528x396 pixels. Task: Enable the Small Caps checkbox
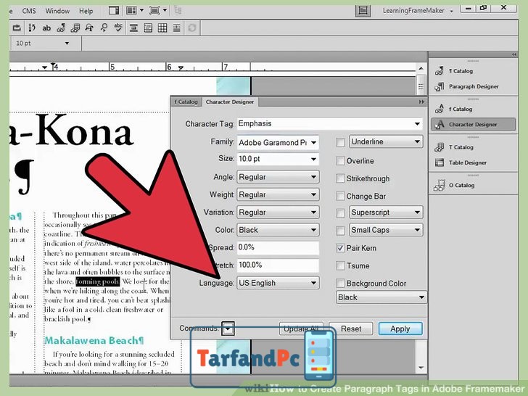point(340,231)
